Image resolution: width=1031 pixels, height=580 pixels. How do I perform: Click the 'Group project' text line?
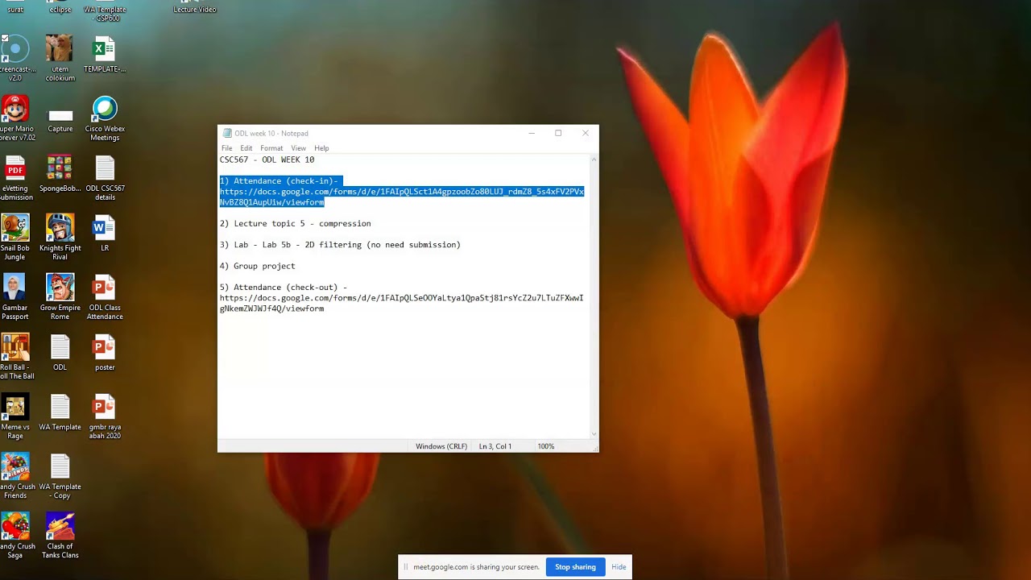(x=258, y=266)
